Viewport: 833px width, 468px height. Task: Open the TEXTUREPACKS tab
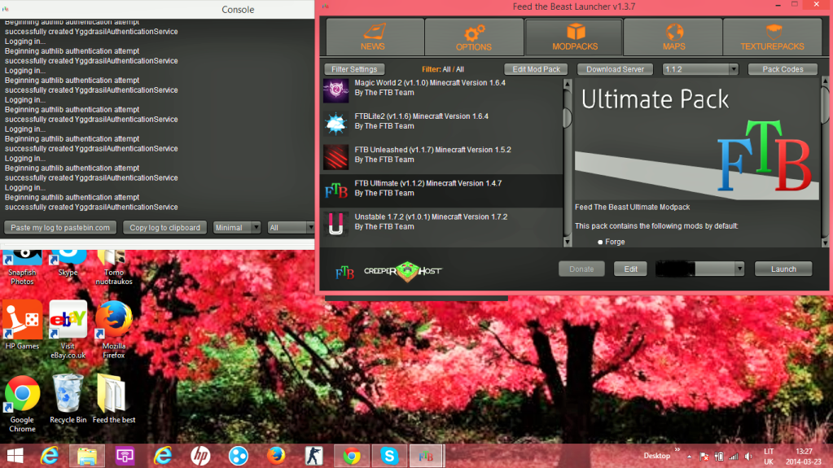click(772, 37)
